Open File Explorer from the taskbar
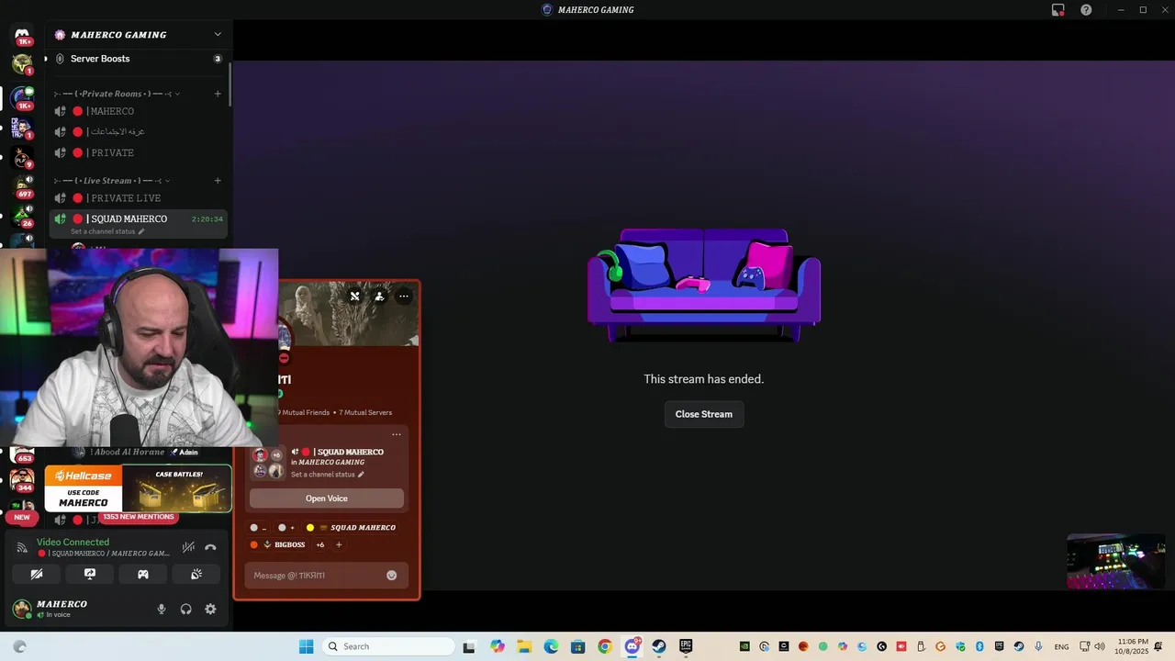 click(x=524, y=646)
